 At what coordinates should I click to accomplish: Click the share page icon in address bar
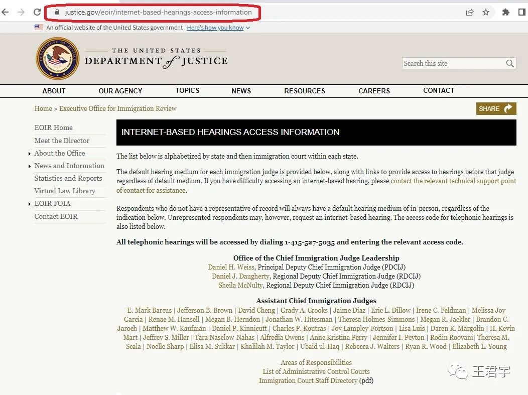point(469,12)
